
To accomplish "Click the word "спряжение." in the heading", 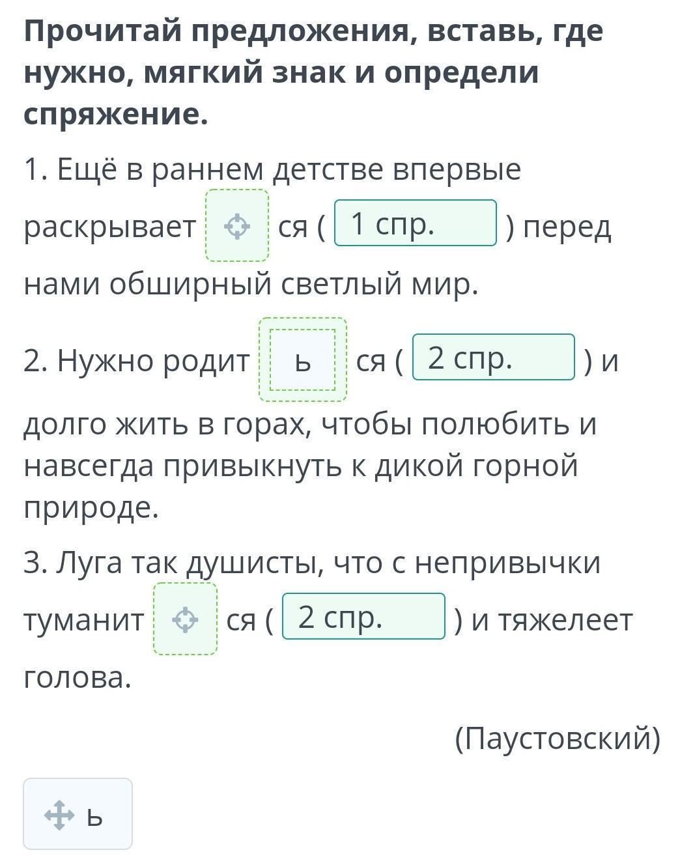I will click(116, 115).
